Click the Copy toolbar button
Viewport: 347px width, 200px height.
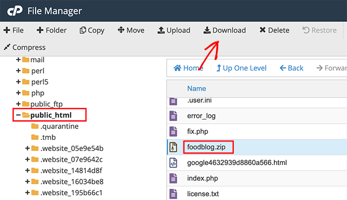92,30
